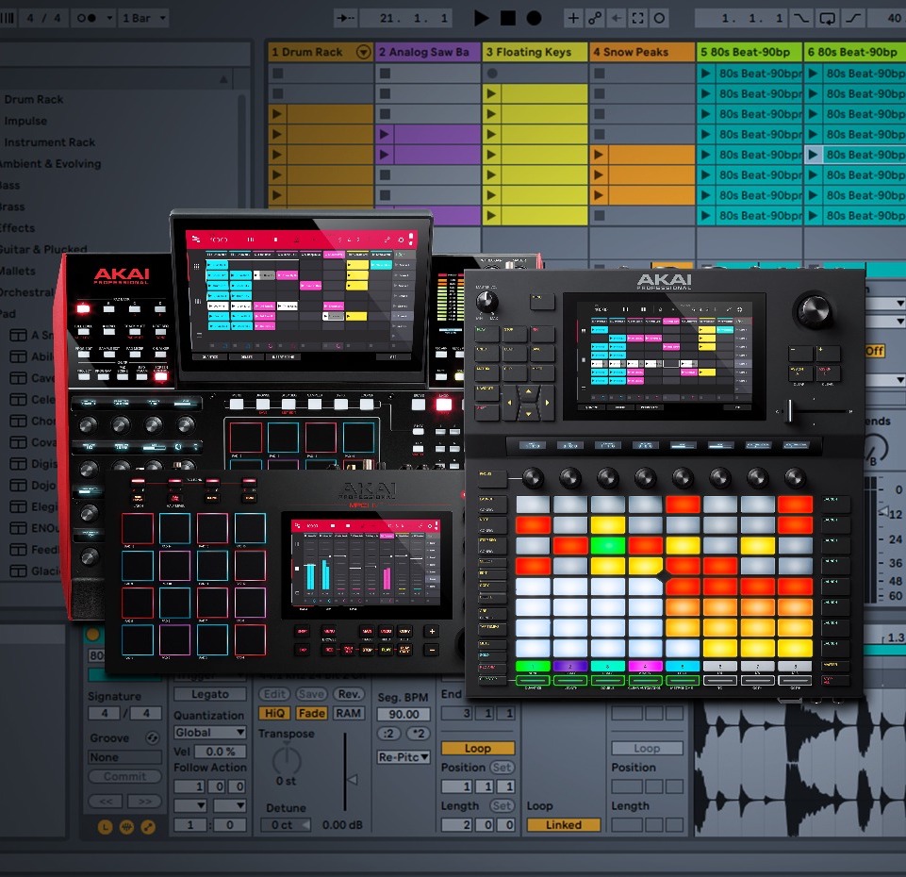906x877 pixels.
Task: Click the nudge left << button
Action: point(106,802)
